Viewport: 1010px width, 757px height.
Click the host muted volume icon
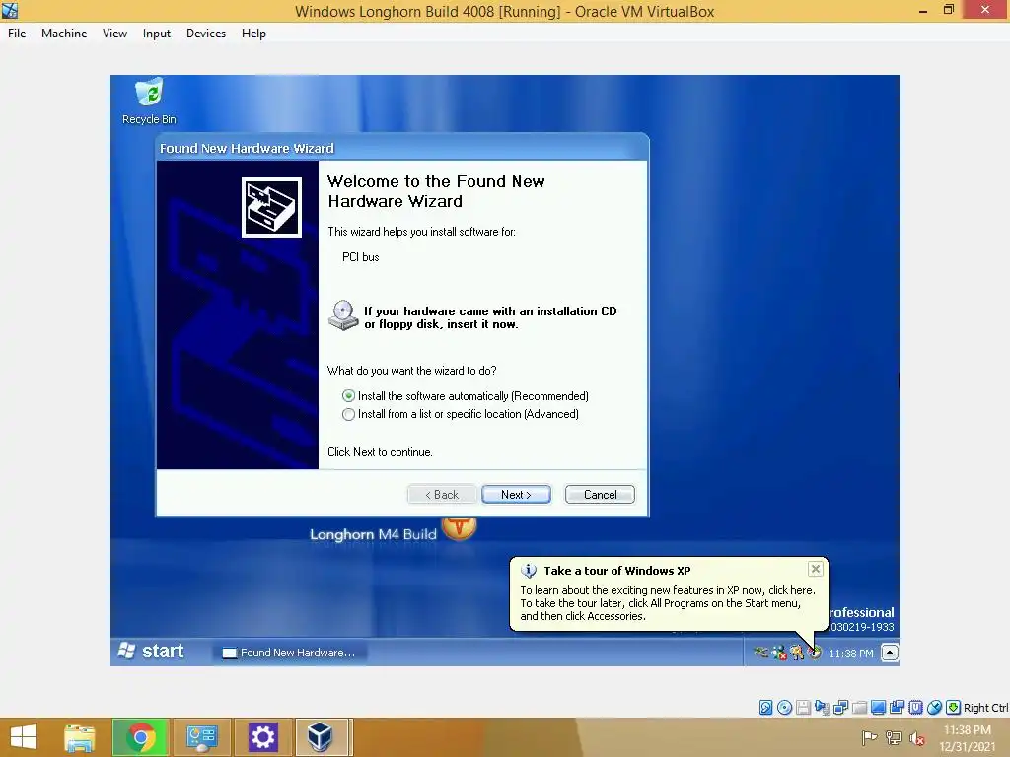[x=916, y=738]
